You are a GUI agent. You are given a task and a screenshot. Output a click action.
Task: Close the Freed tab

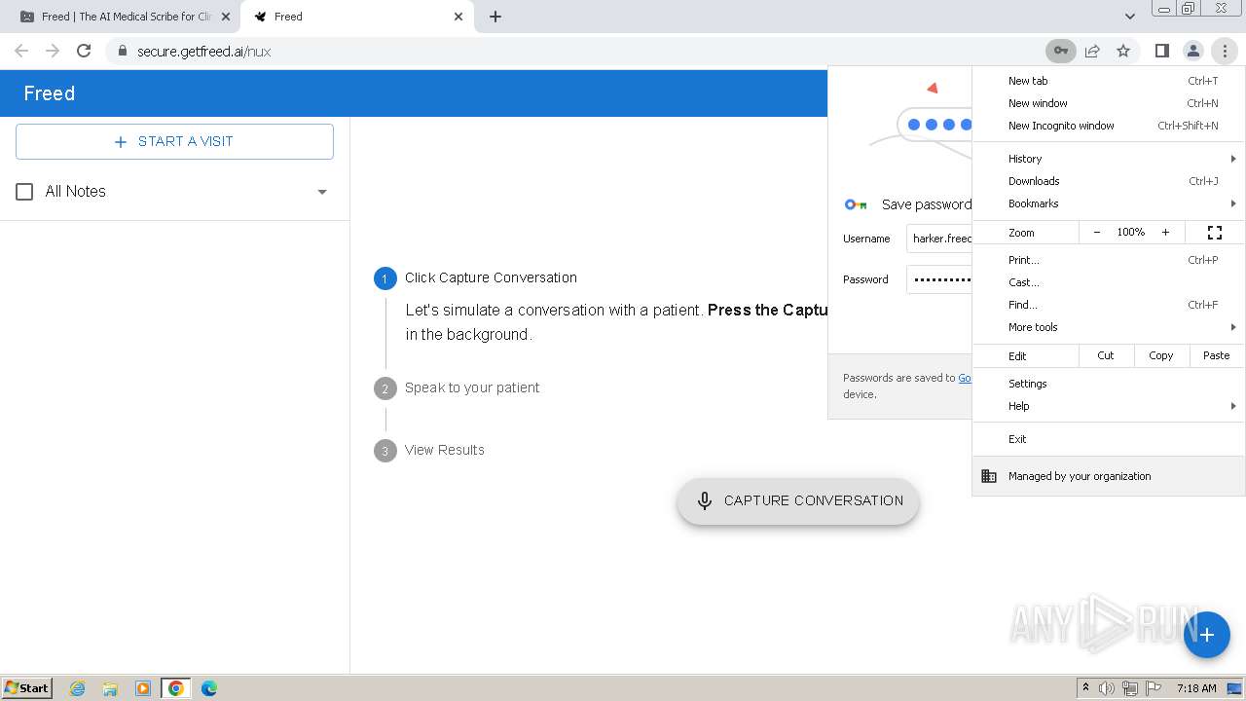[x=459, y=17]
